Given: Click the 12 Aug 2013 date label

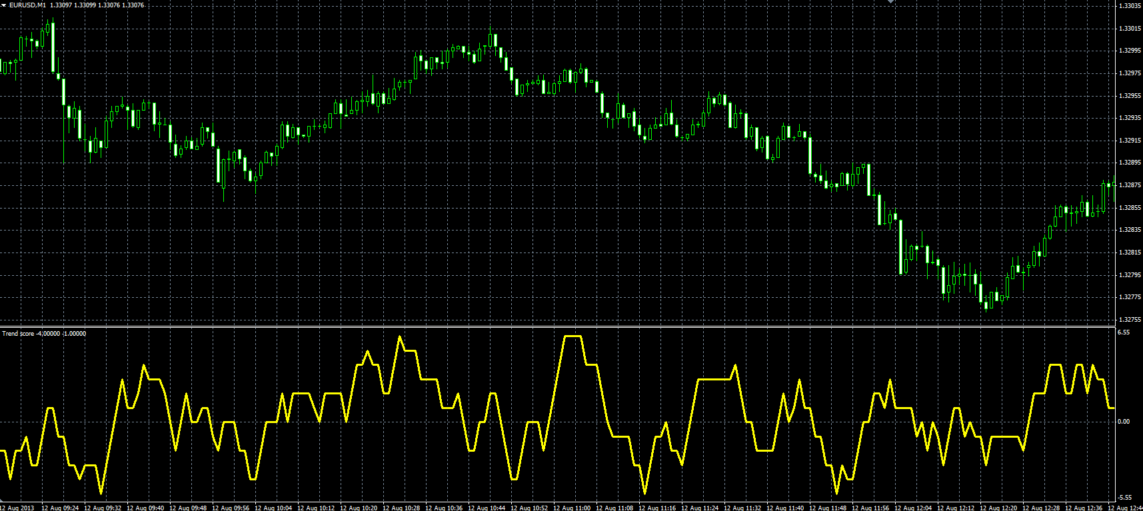Looking at the screenshot, I should (x=17, y=508).
